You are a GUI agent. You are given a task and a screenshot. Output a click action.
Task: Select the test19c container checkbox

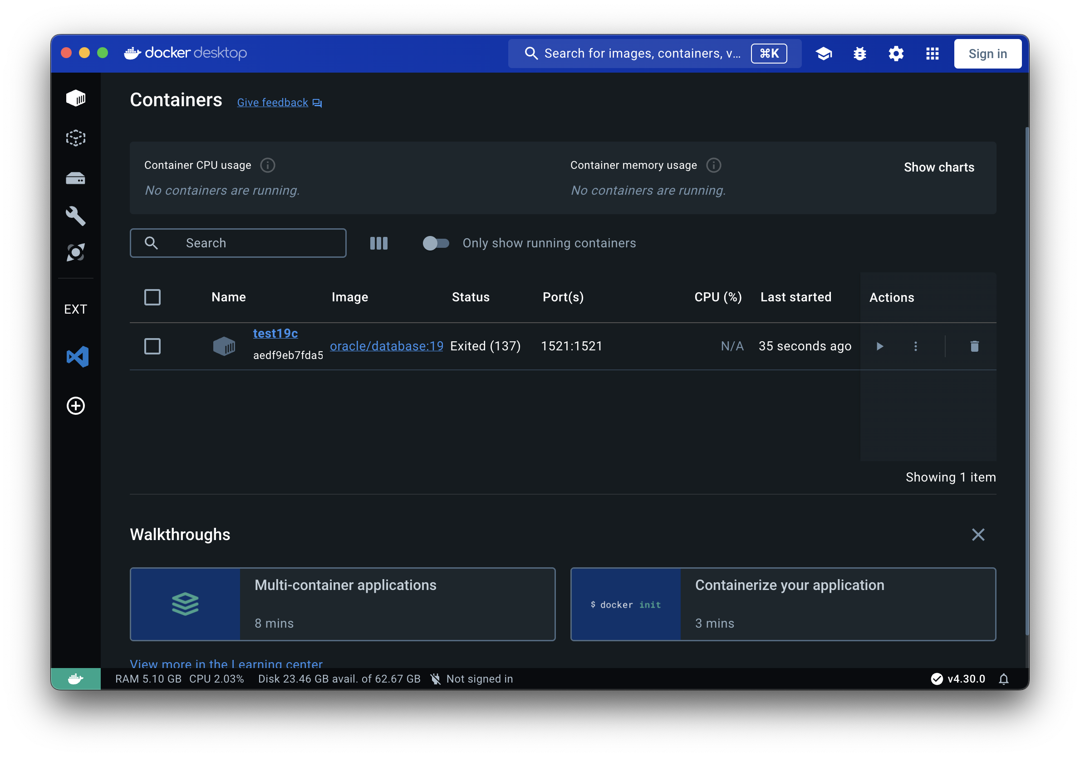click(152, 346)
